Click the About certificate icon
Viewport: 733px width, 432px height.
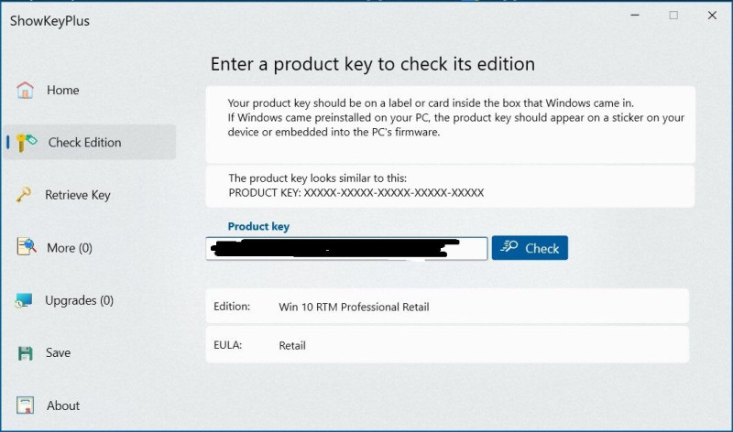[26, 405]
